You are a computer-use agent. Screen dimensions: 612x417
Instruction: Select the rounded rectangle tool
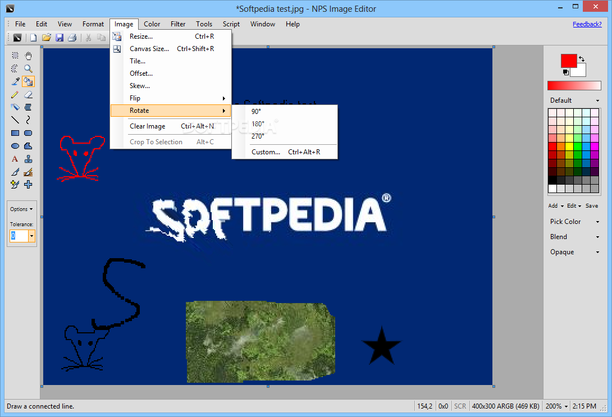click(x=28, y=133)
